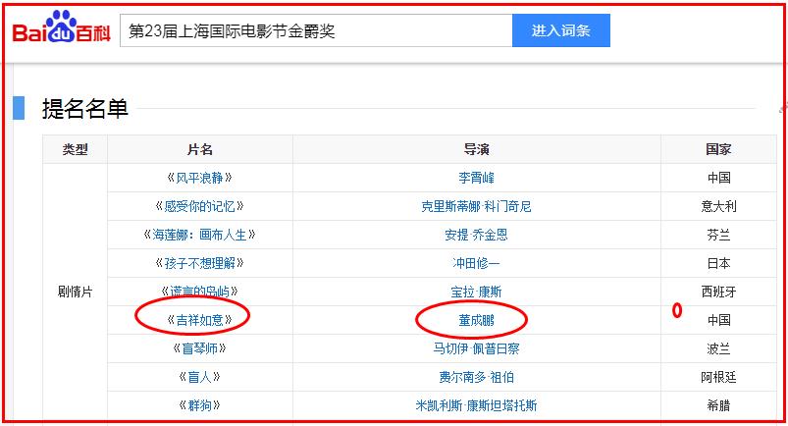Open director link 李霄峰
Image resolution: width=788 pixels, height=426 pixels.
click(476, 178)
